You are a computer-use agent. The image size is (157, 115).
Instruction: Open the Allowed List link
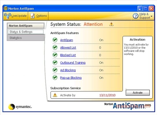(x=68, y=48)
